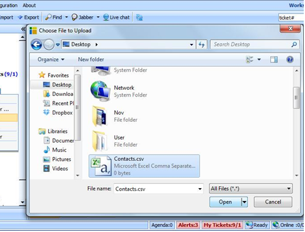Image resolution: width=305 pixels, height=232 pixels.
Task: Click My Tickets:9/1 status indicator
Action: click(x=223, y=225)
